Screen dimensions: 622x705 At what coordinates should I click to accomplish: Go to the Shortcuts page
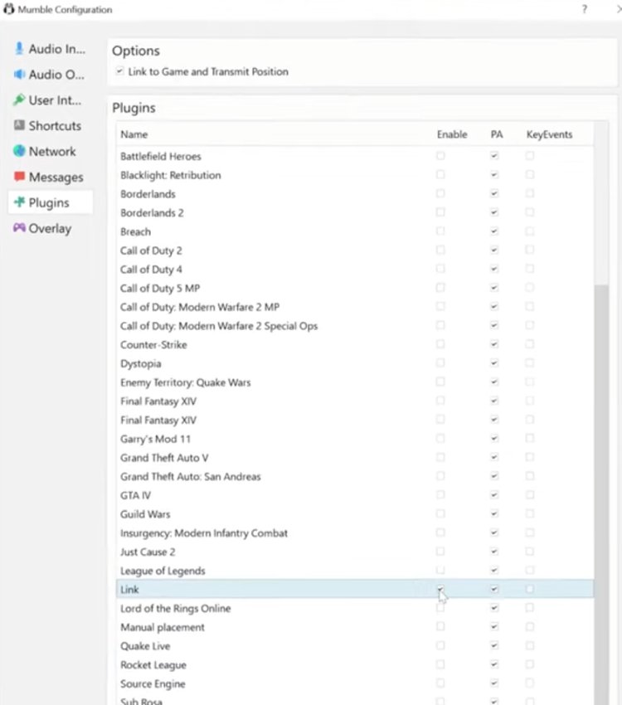(x=51, y=125)
